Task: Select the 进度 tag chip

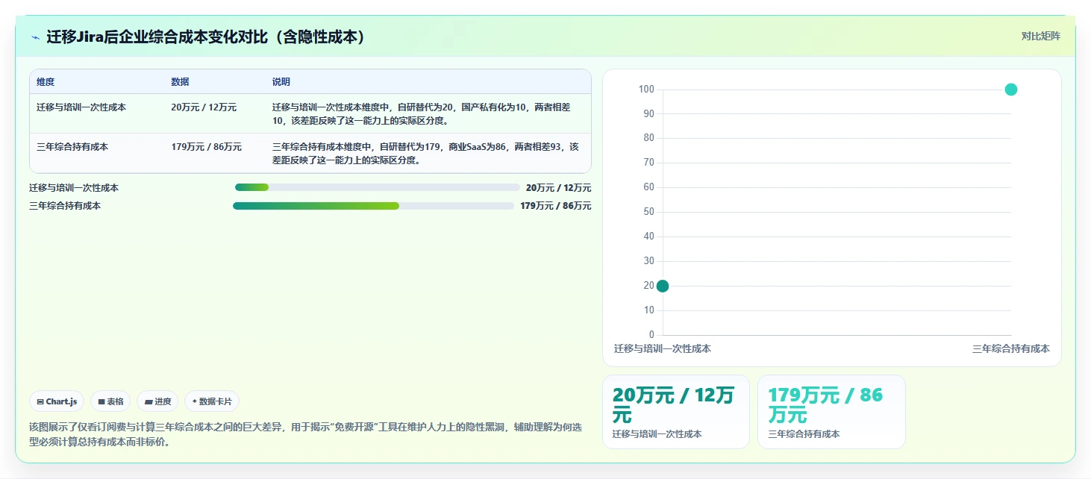Action: point(157,401)
